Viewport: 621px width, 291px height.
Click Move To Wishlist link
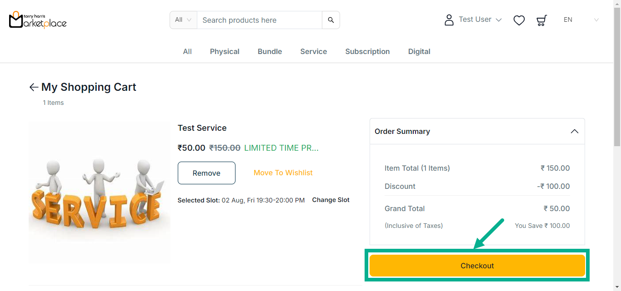point(283,173)
